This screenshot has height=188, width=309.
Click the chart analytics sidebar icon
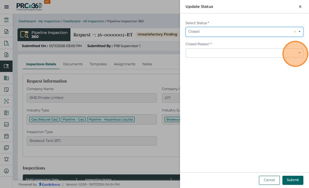coord(6,125)
